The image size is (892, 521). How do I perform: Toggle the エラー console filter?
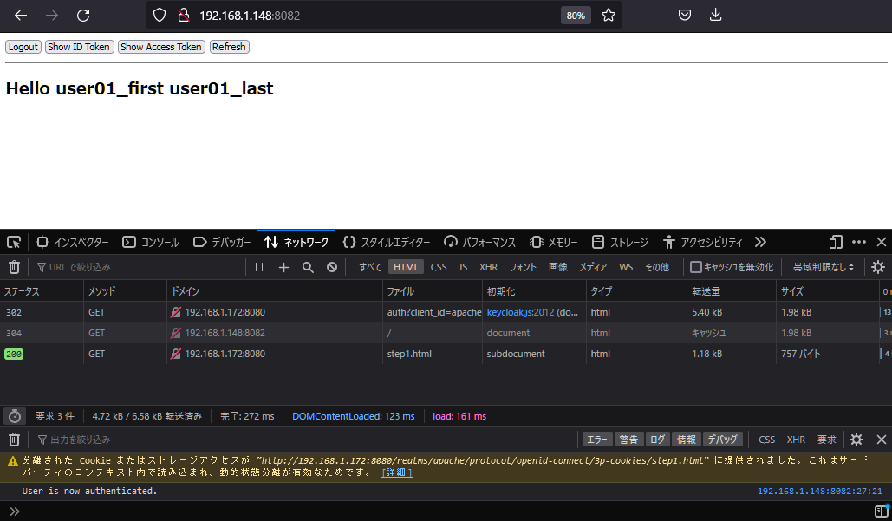click(596, 440)
